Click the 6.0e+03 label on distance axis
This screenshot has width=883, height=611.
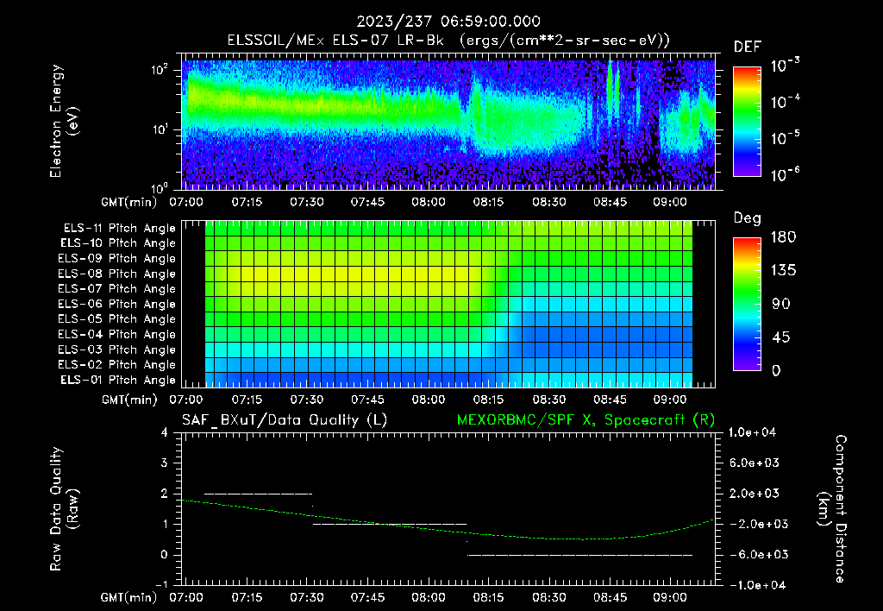(x=754, y=463)
